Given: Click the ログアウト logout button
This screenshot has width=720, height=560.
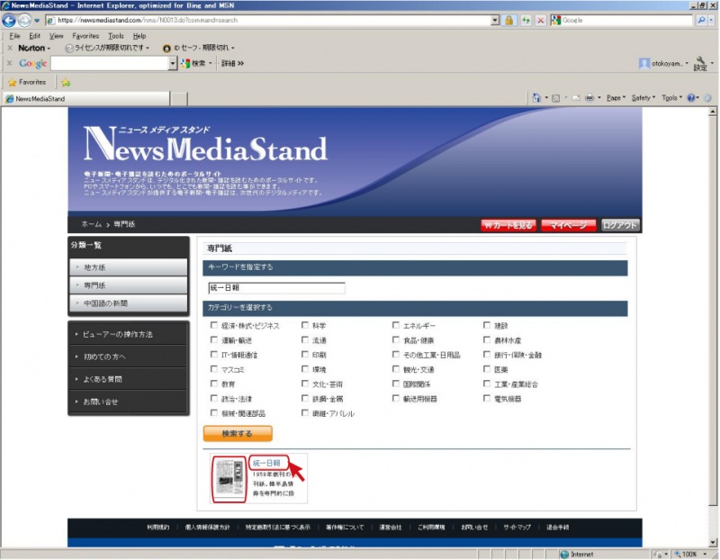Looking at the screenshot, I should point(620,225).
